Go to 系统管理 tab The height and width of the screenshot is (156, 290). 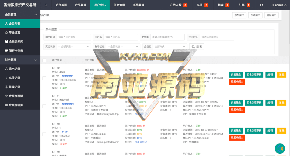(138, 5)
